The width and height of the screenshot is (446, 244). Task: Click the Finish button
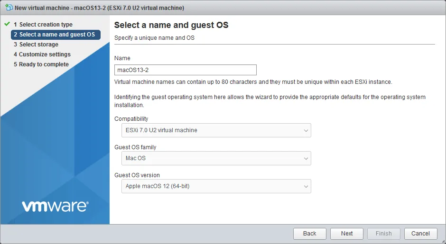coord(383,234)
